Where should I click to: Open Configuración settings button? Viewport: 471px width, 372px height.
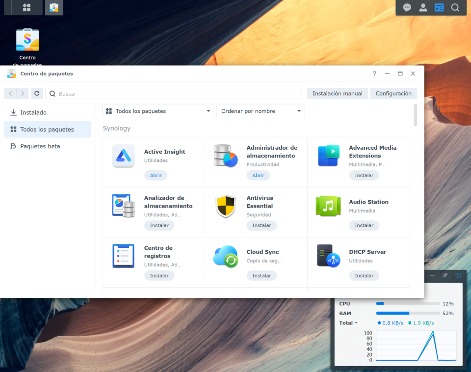pos(393,93)
